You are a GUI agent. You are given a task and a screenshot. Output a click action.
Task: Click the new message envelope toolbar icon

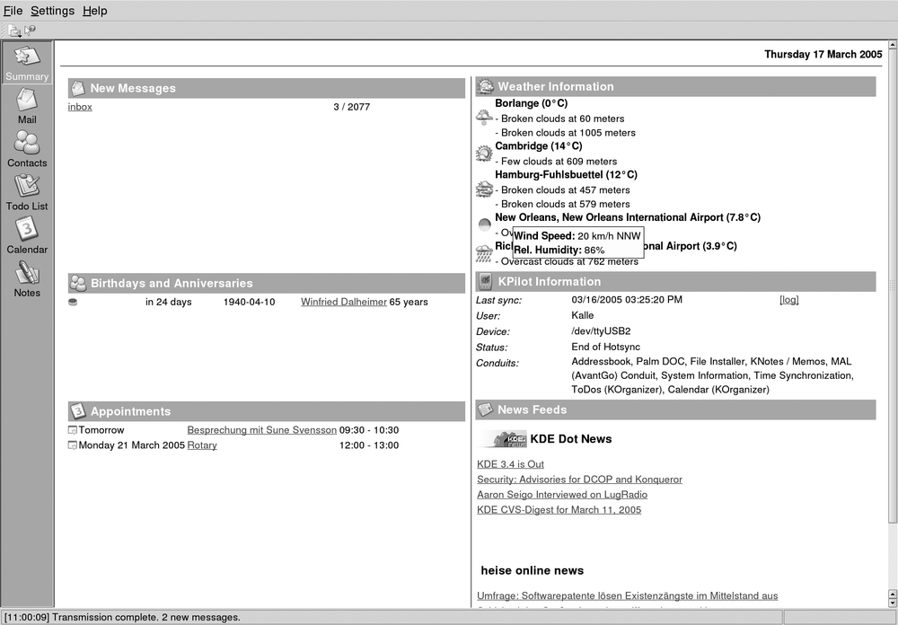coord(13,29)
